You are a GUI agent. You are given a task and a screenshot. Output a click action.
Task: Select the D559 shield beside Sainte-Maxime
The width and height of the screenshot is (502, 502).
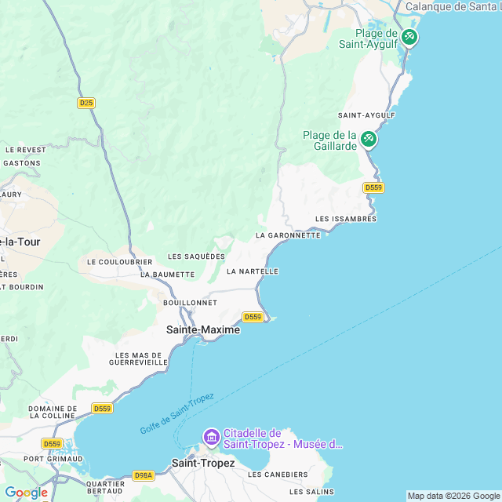click(253, 317)
